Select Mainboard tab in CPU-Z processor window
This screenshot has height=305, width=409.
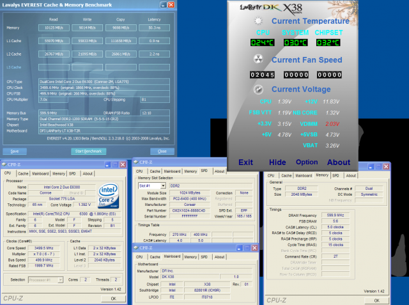40,173
